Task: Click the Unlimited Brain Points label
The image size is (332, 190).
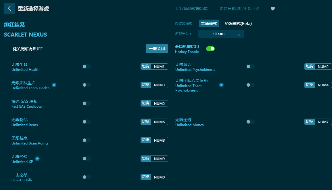Action: (x=30, y=143)
